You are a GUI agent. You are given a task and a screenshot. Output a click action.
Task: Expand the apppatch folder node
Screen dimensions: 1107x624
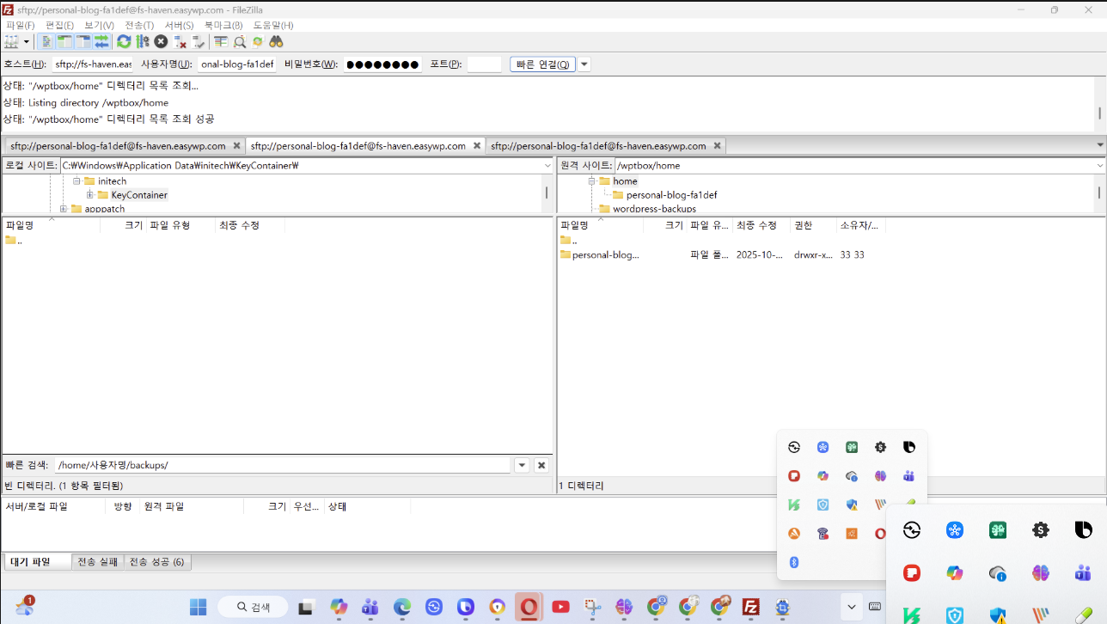click(63, 209)
